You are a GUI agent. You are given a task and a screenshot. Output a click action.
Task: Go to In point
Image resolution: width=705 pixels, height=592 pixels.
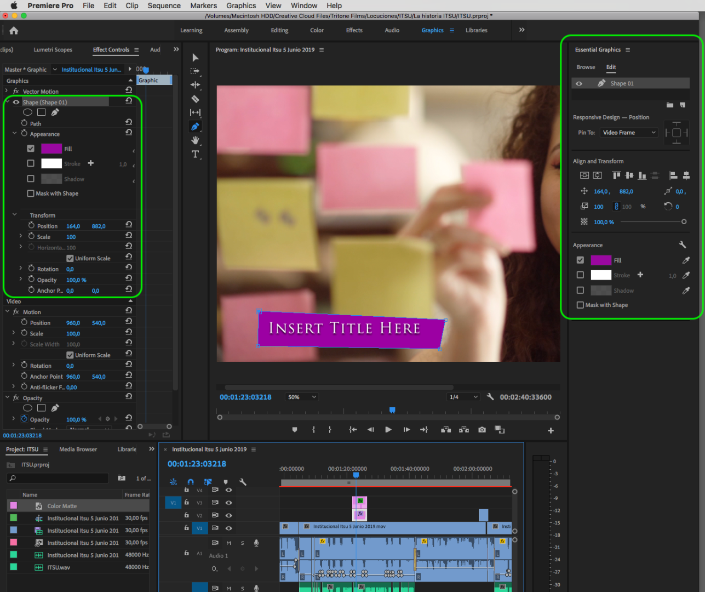pos(353,430)
